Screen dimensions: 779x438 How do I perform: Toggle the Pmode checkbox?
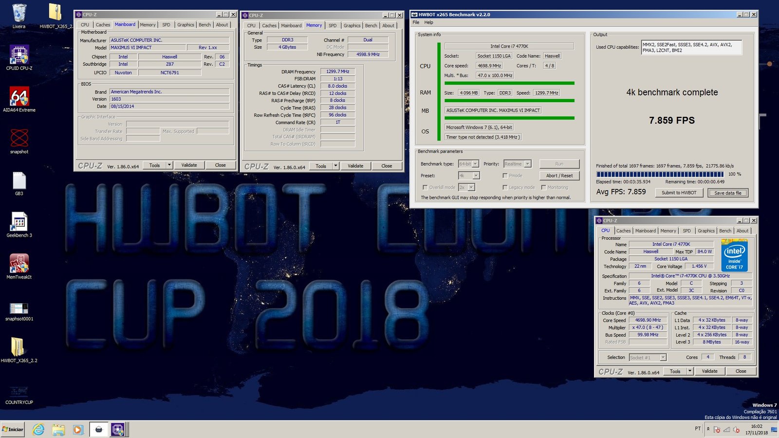click(505, 176)
